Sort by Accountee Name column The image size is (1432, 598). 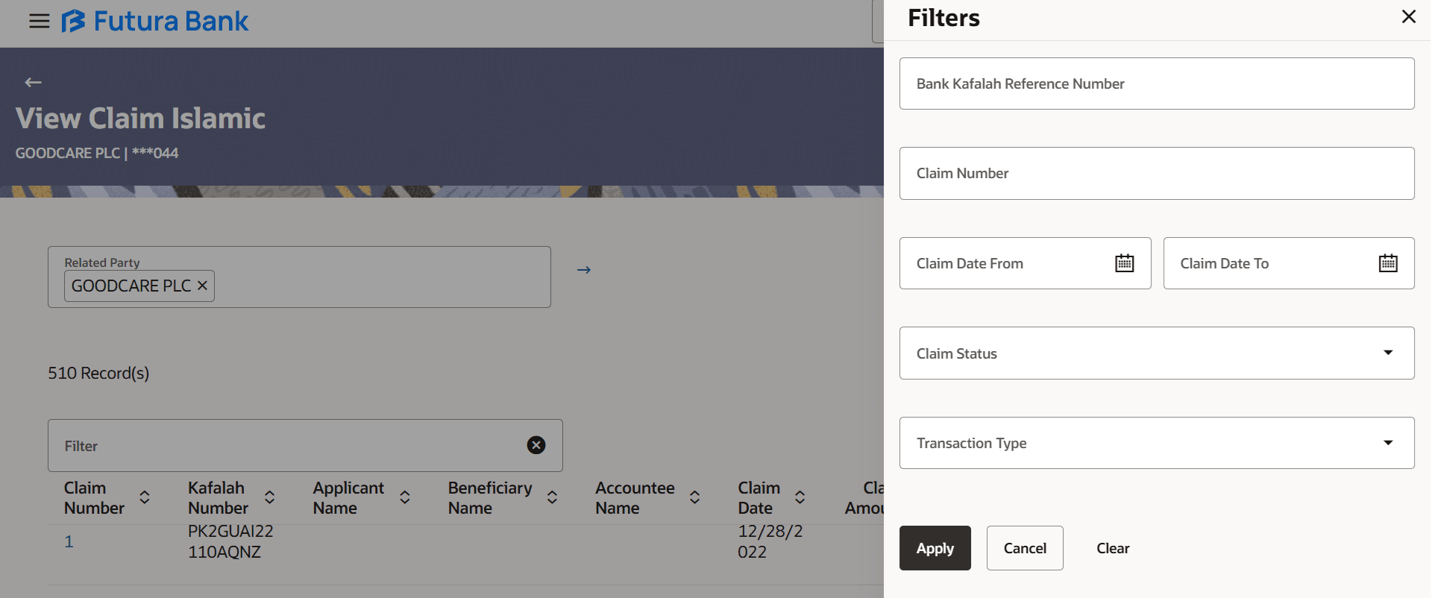(694, 497)
